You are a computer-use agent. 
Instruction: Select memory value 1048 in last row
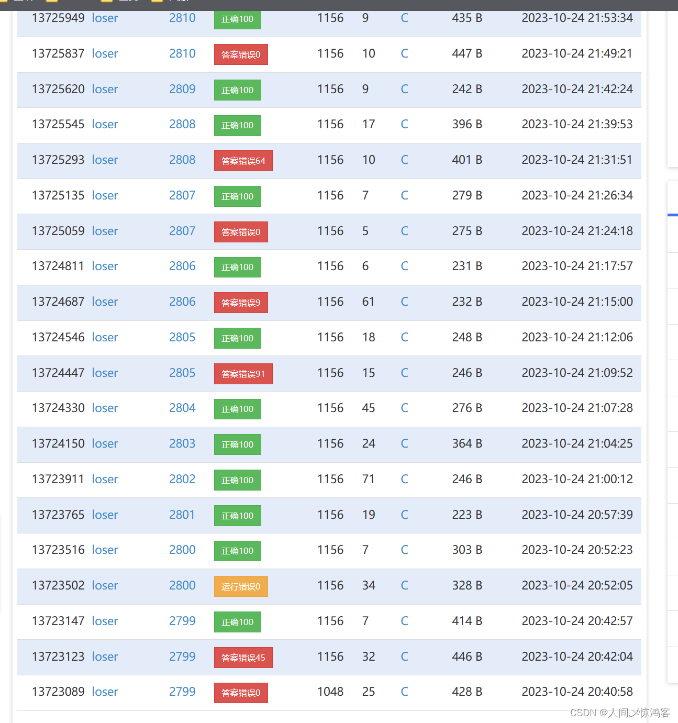(330, 692)
